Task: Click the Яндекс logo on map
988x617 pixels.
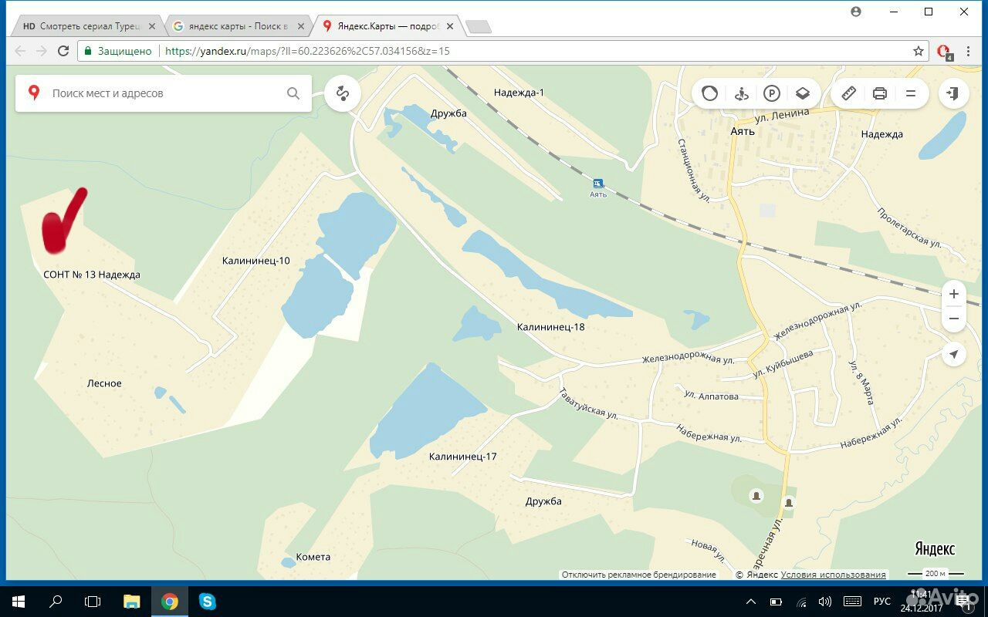Action: [x=935, y=548]
